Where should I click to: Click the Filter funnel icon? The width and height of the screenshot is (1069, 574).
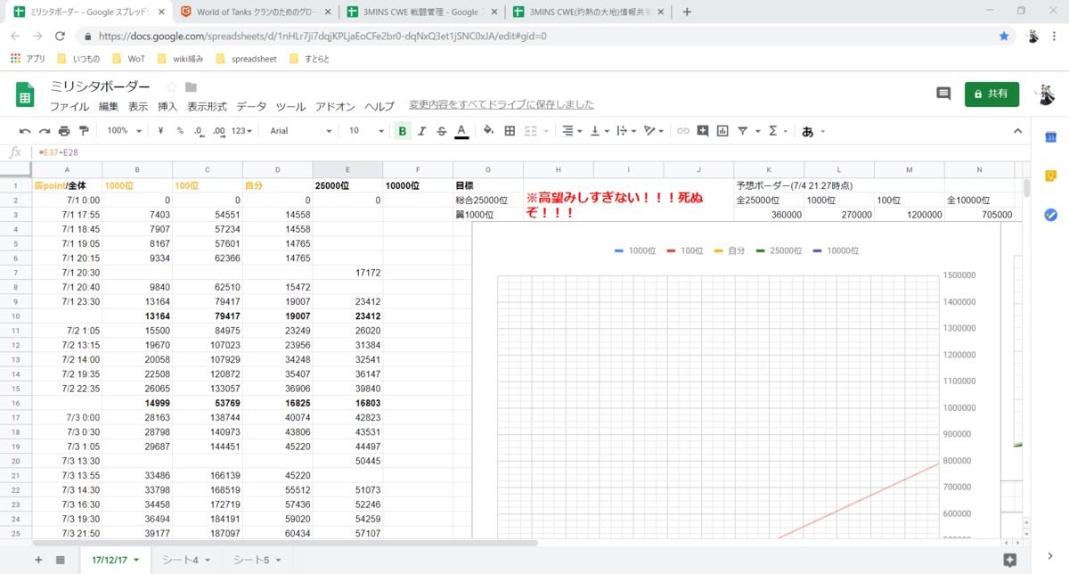742,131
